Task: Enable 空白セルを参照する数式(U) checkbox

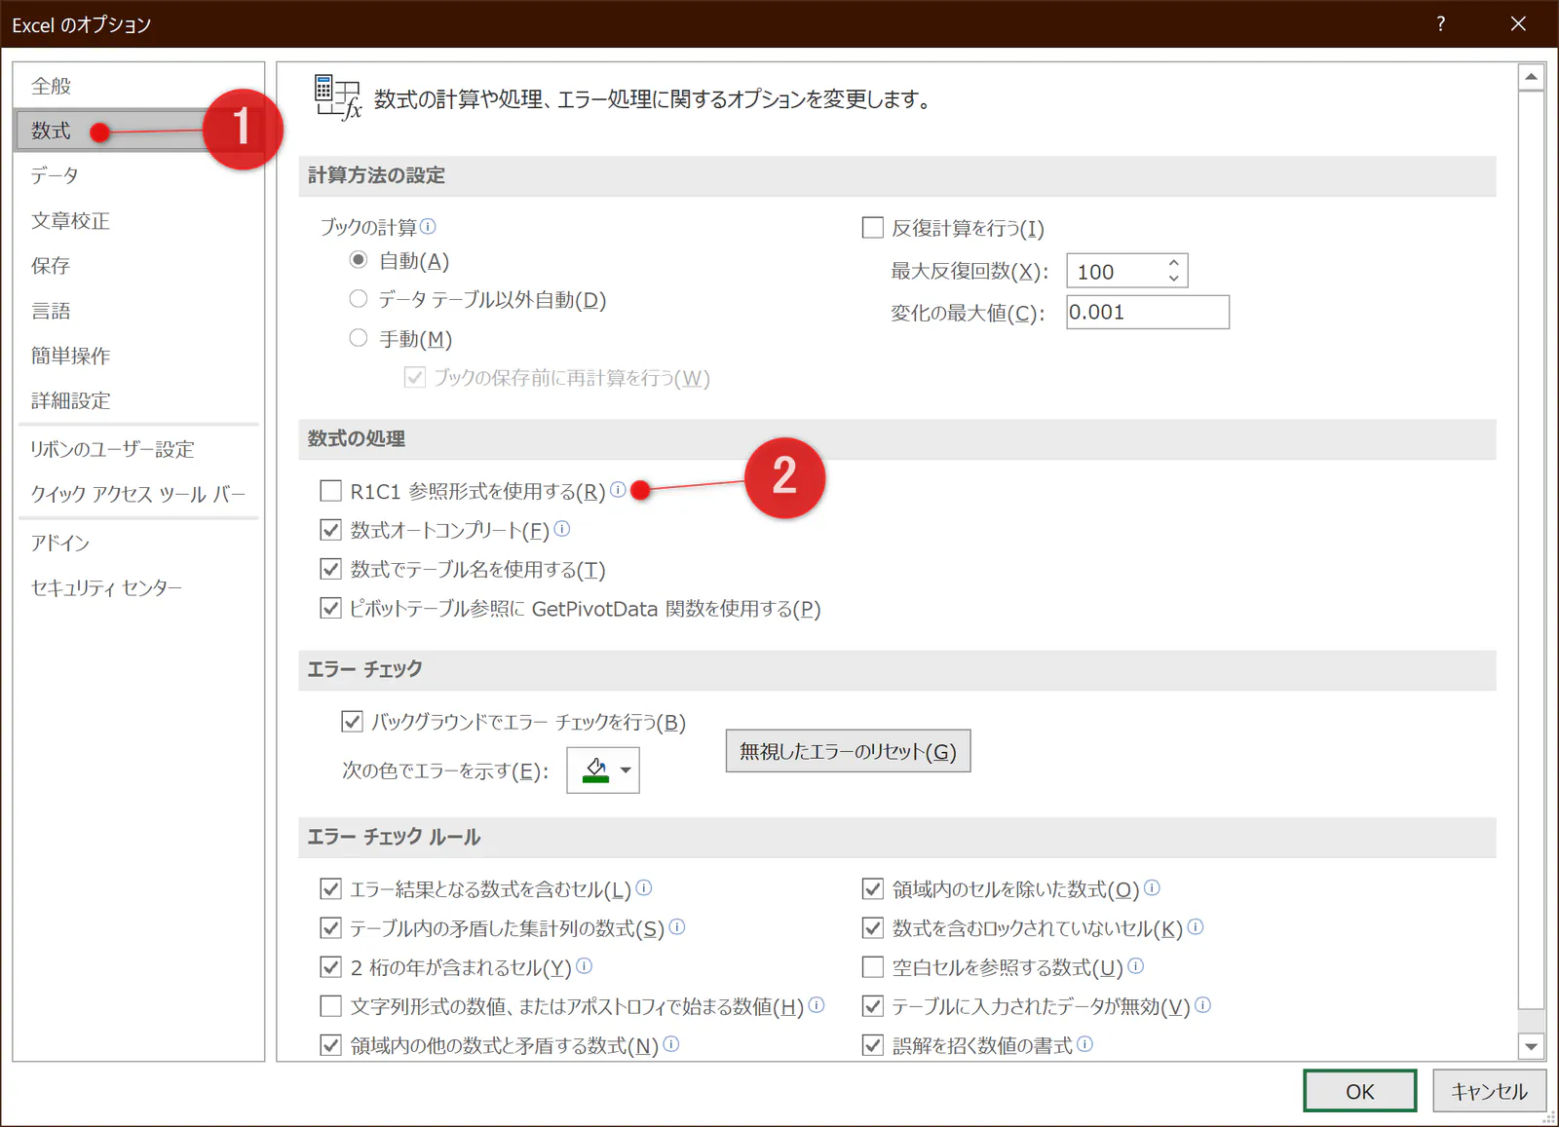Action: 873,966
